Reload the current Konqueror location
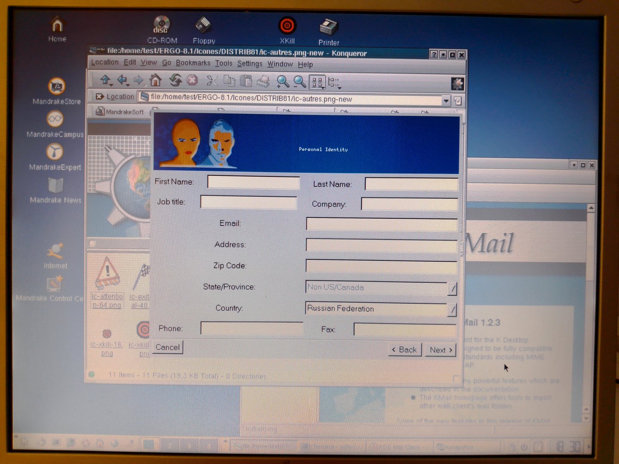This screenshot has height=464, width=619. (175, 80)
